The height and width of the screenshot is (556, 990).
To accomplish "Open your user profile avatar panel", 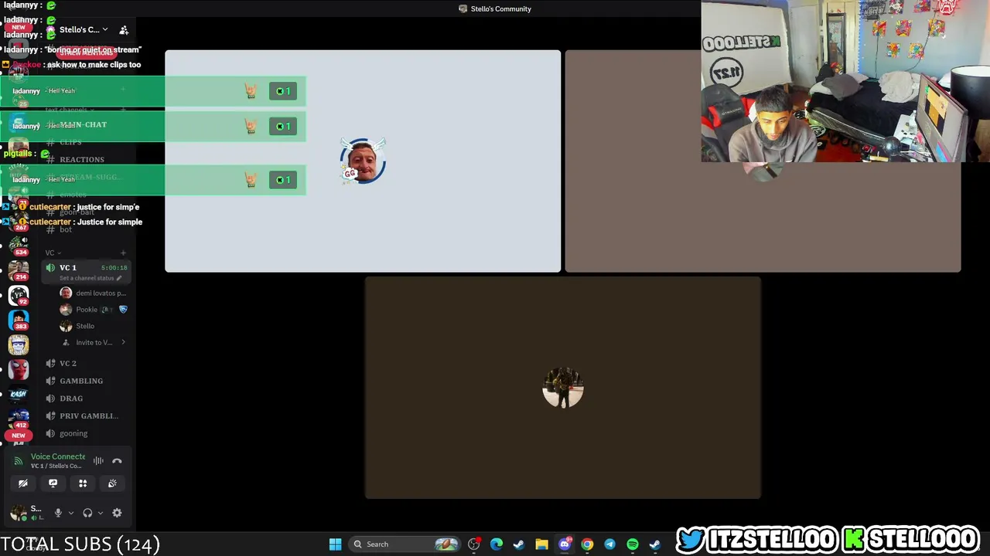I will pyautogui.click(x=18, y=513).
